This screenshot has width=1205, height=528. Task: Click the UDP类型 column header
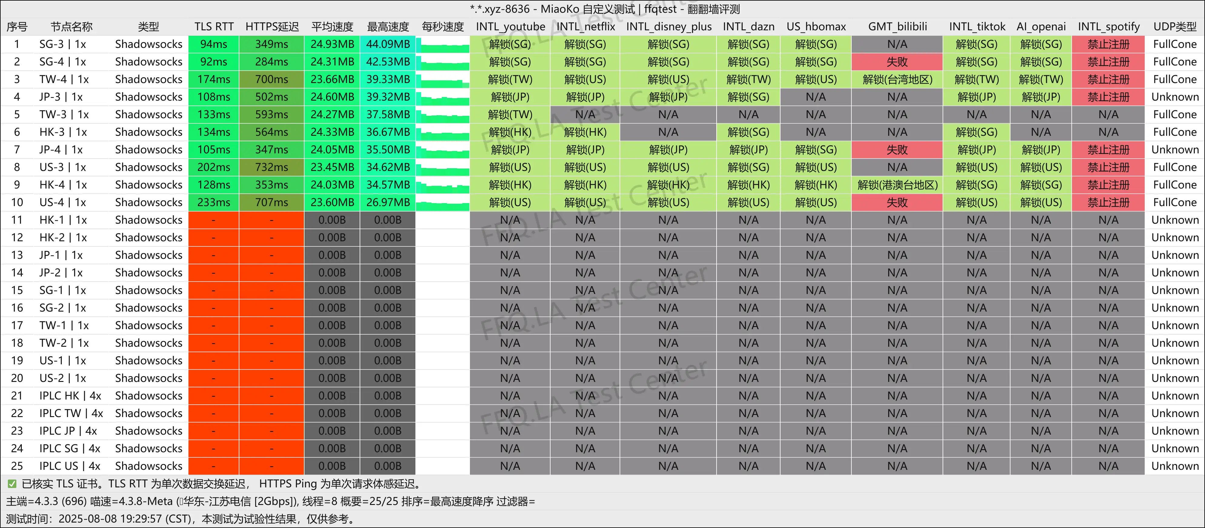tap(1175, 27)
